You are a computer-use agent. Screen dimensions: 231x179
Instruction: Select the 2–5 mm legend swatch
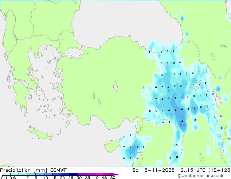[x=31, y=174]
